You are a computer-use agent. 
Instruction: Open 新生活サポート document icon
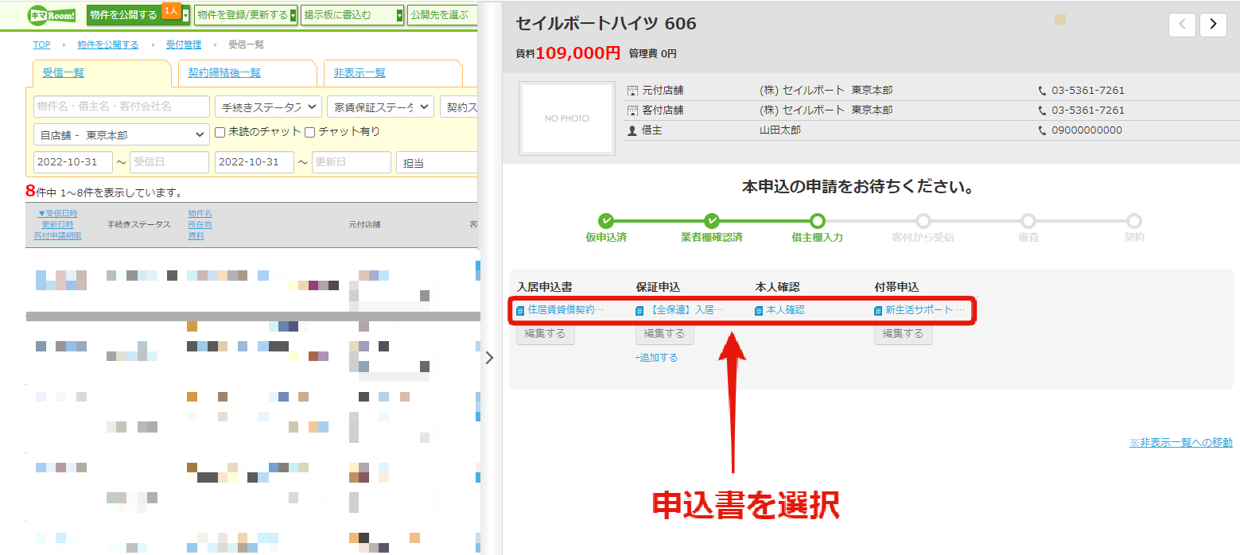879,310
